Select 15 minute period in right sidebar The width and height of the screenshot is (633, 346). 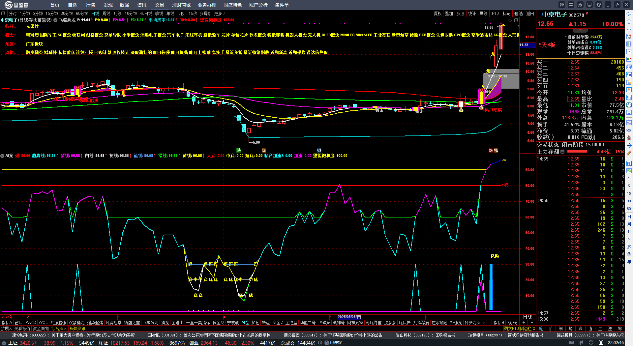[x=629, y=193]
